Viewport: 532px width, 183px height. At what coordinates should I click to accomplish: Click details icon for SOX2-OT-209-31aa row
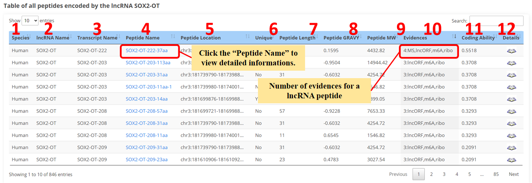click(x=511, y=148)
